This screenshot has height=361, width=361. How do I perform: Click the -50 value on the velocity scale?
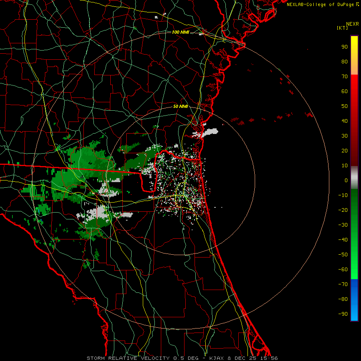(343, 255)
